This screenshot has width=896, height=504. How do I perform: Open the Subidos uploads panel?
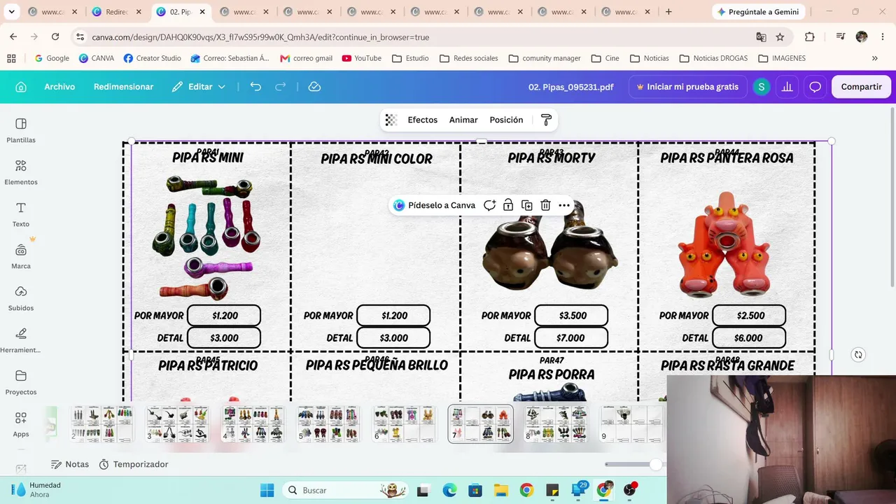pyautogui.click(x=21, y=298)
